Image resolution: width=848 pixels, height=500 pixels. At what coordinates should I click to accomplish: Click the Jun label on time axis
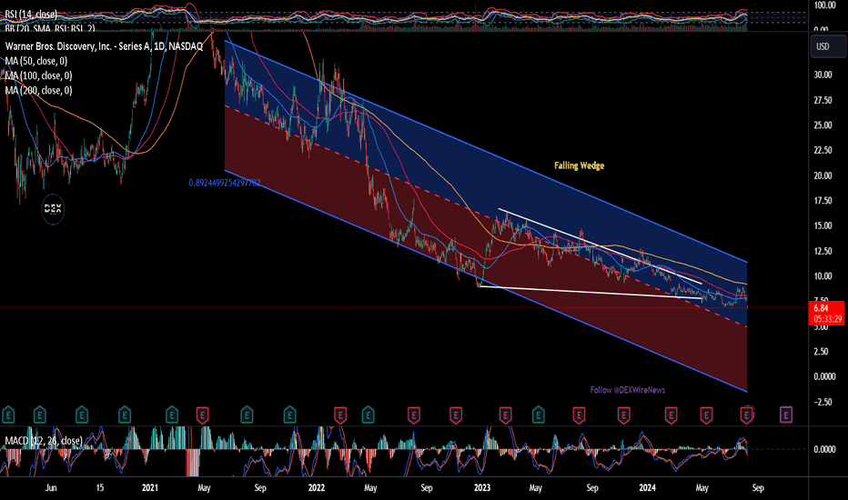click(50, 487)
